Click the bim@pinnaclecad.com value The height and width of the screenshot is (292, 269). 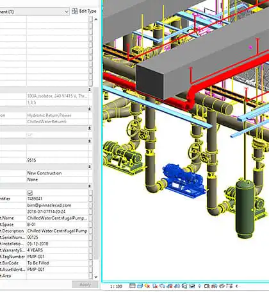coord(49,205)
